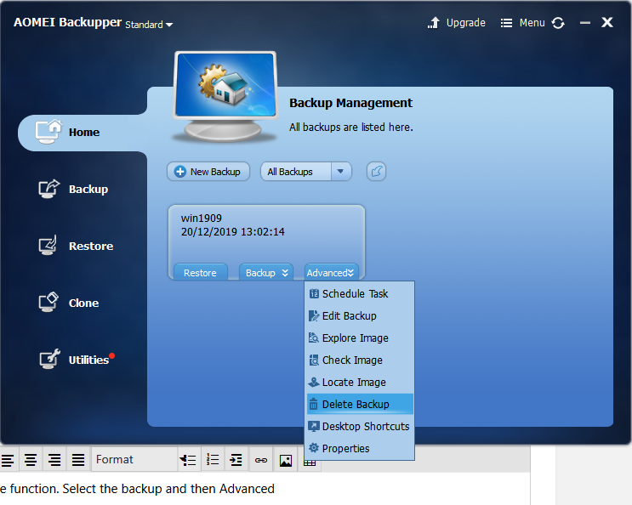The width and height of the screenshot is (632, 505).
Task: Click the Edit Backup pencil icon
Action: [x=314, y=315]
